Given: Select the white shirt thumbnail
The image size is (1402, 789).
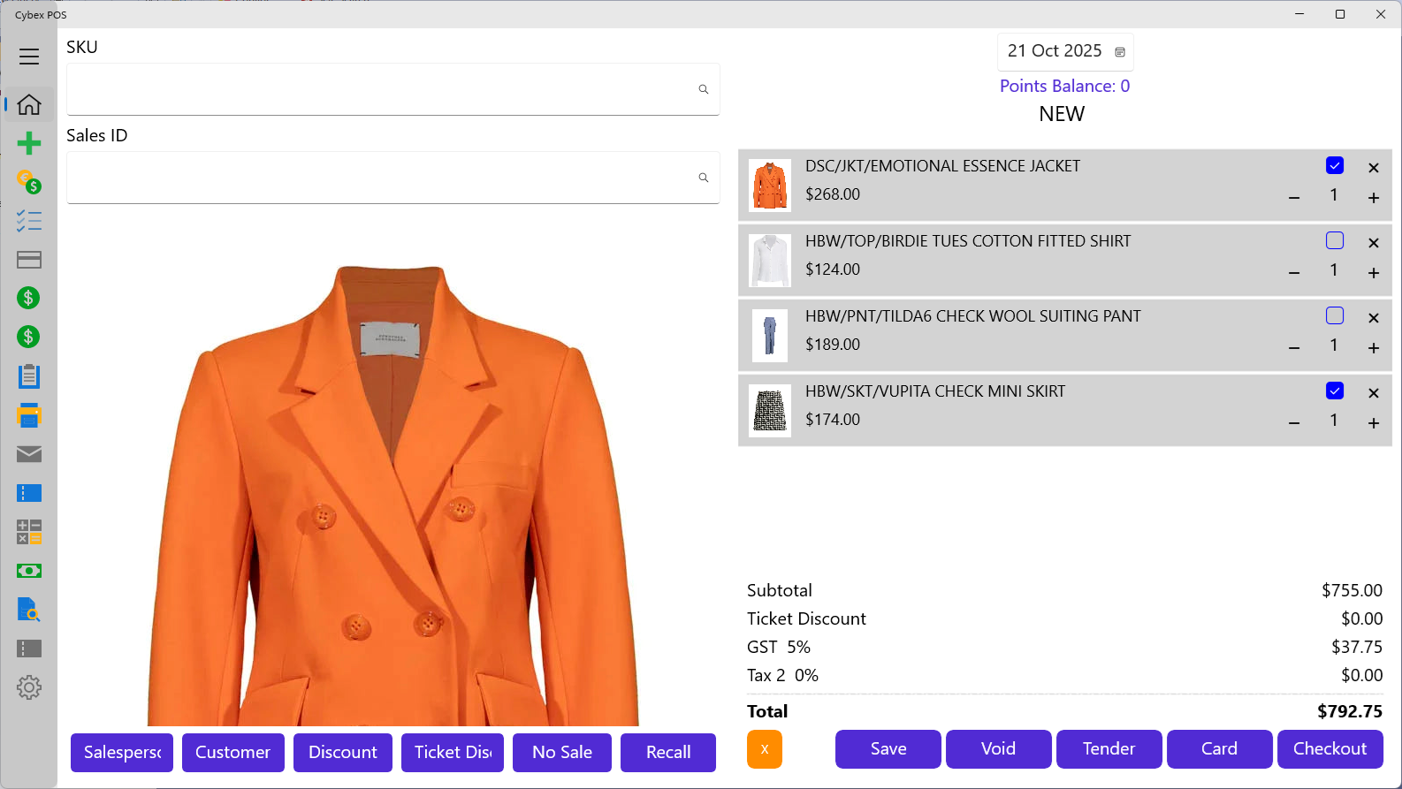Looking at the screenshot, I should pyautogui.click(x=770, y=260).
